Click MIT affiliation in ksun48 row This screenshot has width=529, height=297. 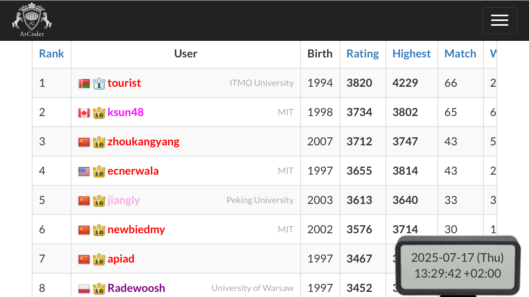coord(286,112)
